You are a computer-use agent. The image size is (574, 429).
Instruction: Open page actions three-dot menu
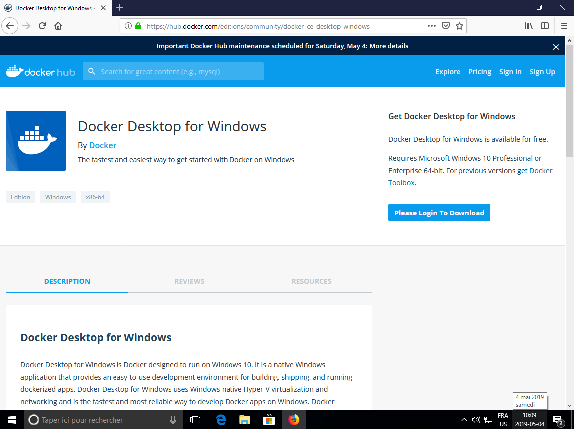(432, 26)
